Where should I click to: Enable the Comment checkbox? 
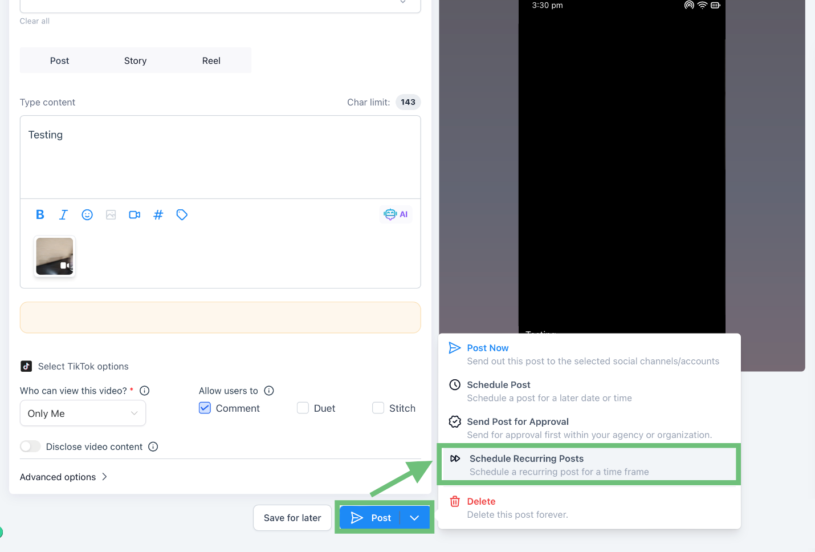coord(205,408)
